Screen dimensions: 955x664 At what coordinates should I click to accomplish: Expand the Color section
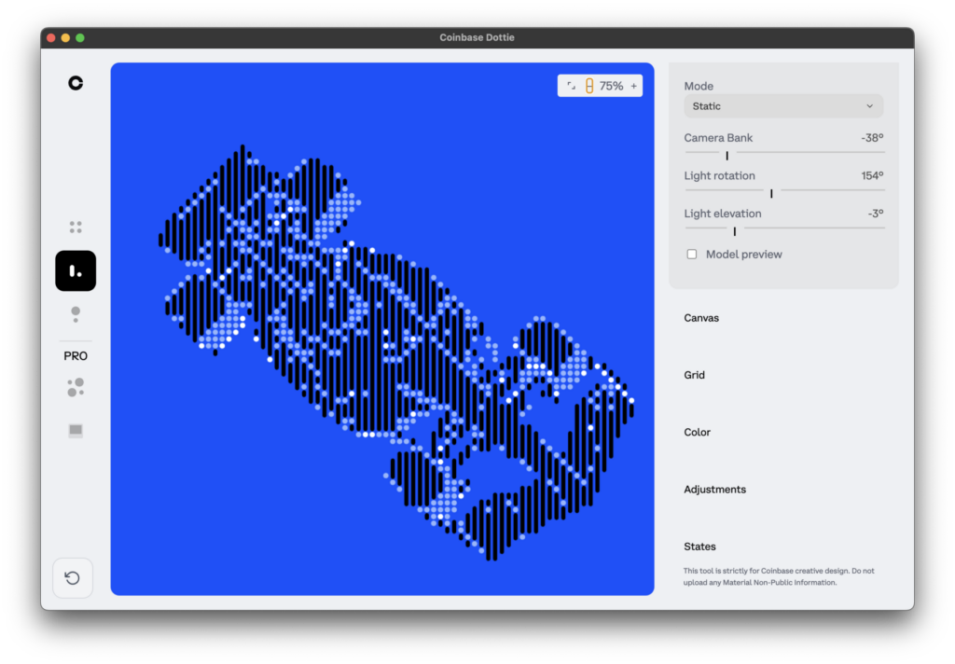(x=697, y=433)
